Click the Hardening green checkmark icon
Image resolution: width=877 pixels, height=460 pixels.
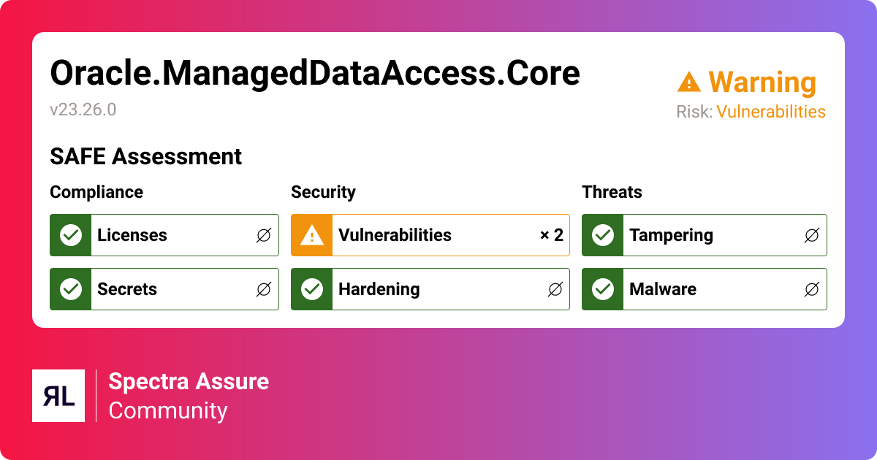click(x=312, y=289)
